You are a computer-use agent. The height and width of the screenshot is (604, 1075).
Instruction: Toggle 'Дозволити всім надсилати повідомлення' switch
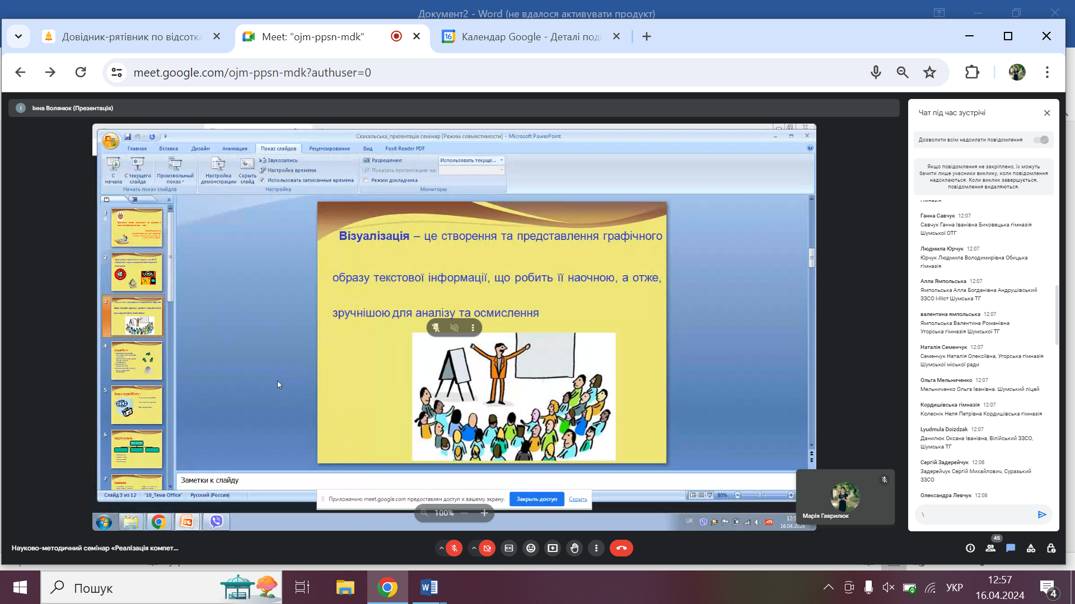point(1041,140)
